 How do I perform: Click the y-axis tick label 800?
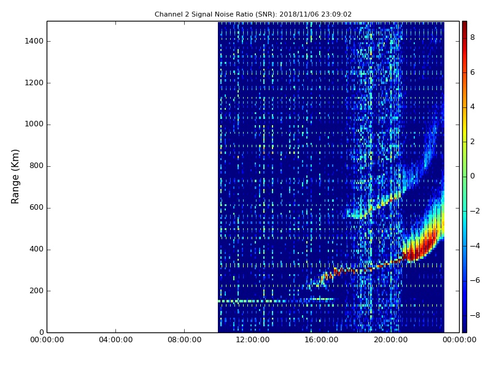click(x=36, y=166)
